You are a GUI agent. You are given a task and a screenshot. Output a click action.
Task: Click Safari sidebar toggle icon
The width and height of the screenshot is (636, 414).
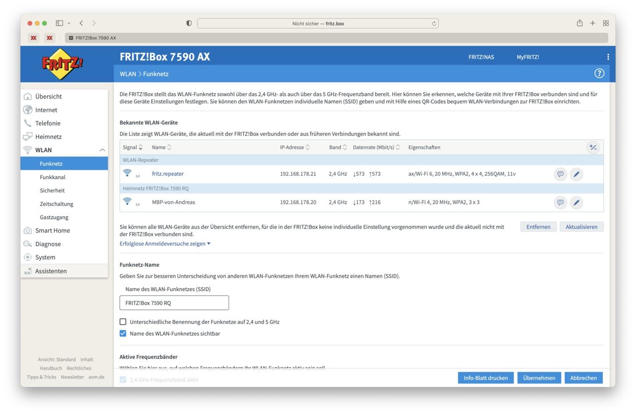(59, 23)
